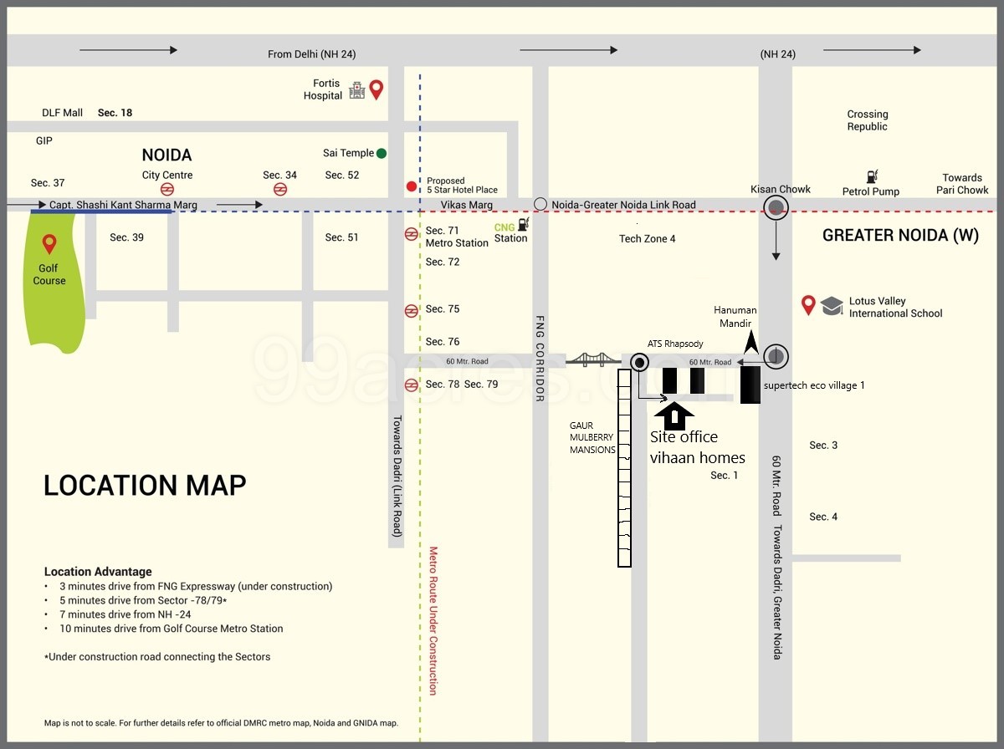Screen dimensions: 1004x749
Task: Click the Petrol Pump icon
Action: (872, 176)
